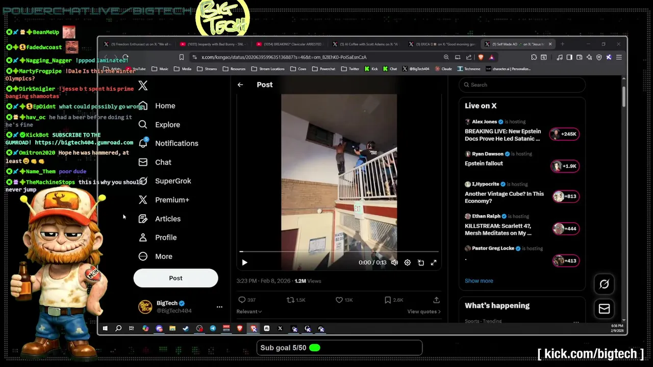
Task: Open the Kick bookmark
Action: click(371, 69)
